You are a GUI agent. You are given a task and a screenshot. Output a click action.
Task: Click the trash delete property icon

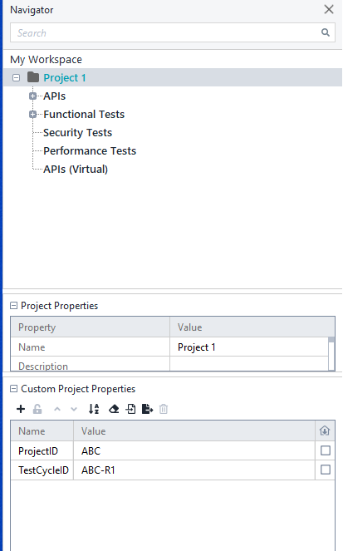tap(164, 409)
